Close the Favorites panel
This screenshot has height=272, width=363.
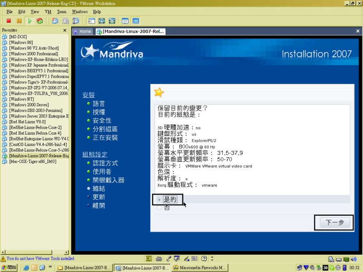[65, 30]
